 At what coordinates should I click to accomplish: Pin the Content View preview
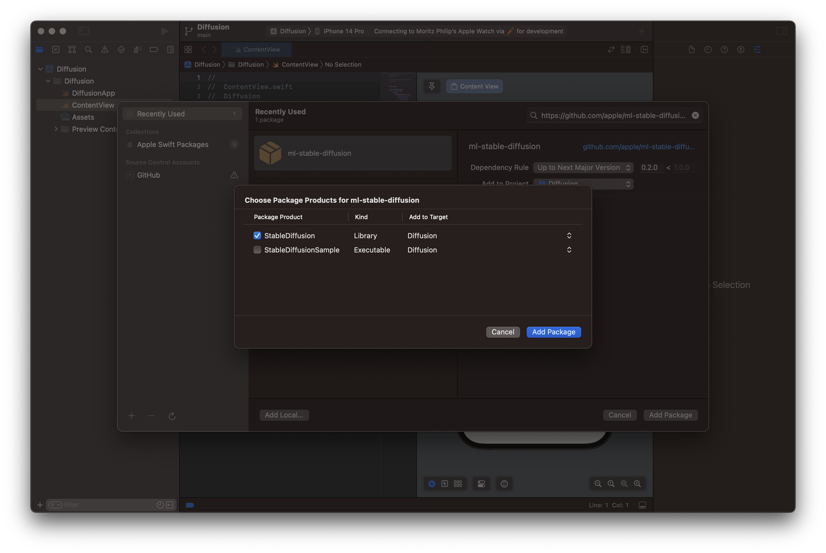point(432,87)
